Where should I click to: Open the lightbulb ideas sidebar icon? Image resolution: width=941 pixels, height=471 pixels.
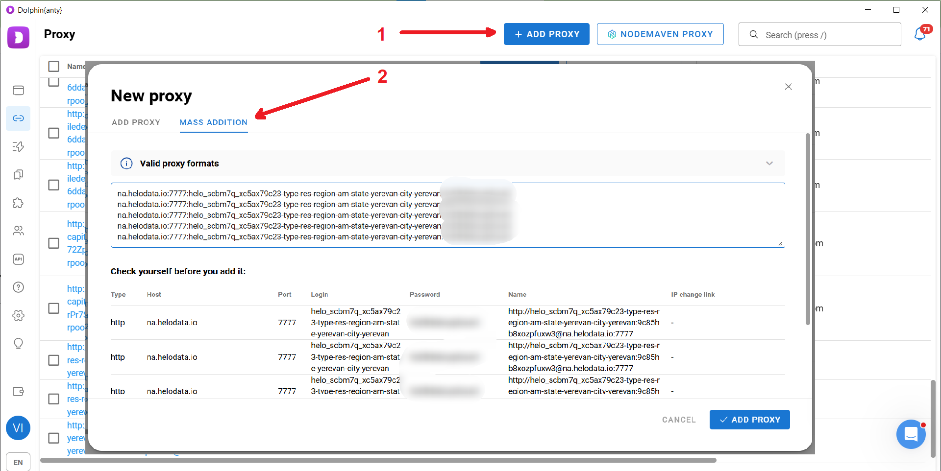[x=18, y=344]
